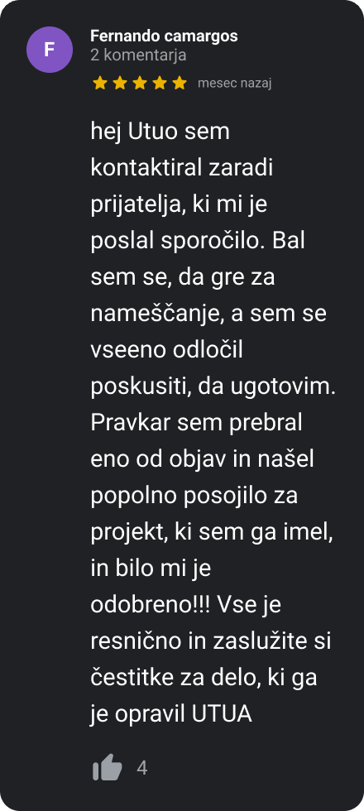Click the "2 komentarja" reviewer count
Viewport: 364px width, 811px height.
pos(138,55)
